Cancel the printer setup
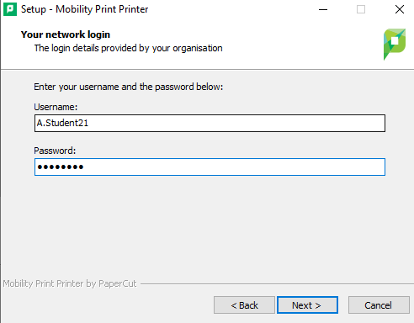Screen dimensions: 414x323 coord(379,305)
